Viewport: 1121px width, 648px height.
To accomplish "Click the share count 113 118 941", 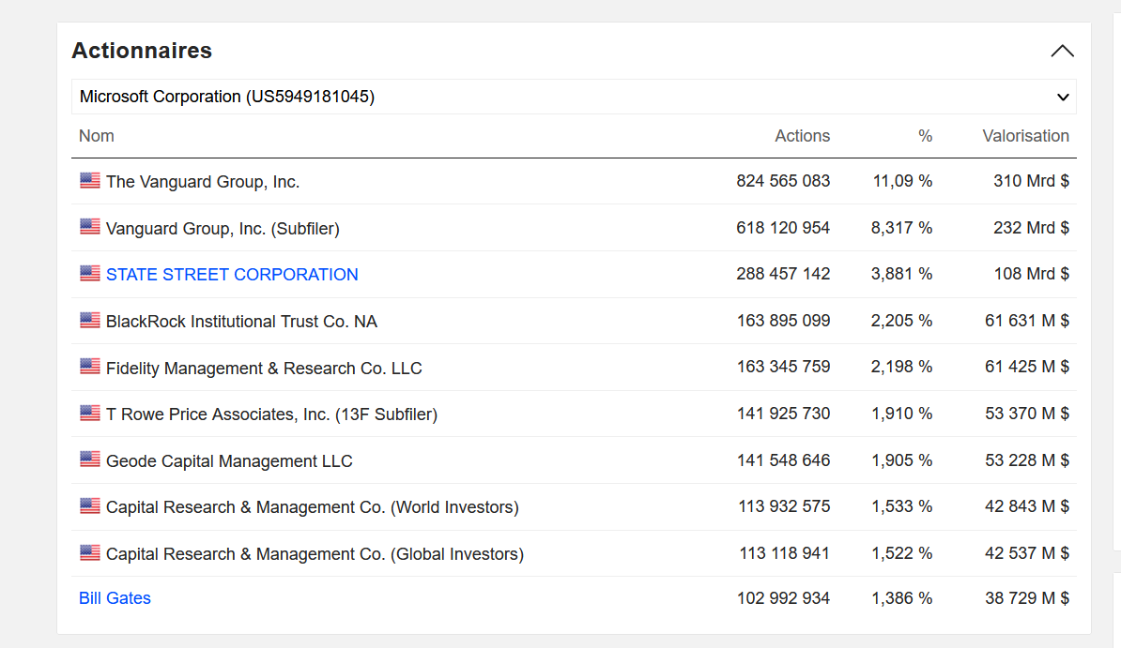I will [x=784, y=552].
